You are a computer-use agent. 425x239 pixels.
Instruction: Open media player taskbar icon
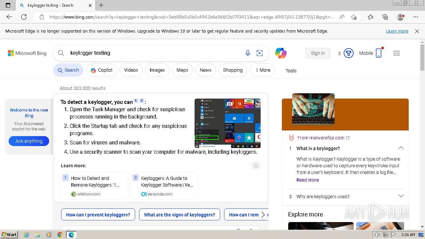[x=49, y=235]
